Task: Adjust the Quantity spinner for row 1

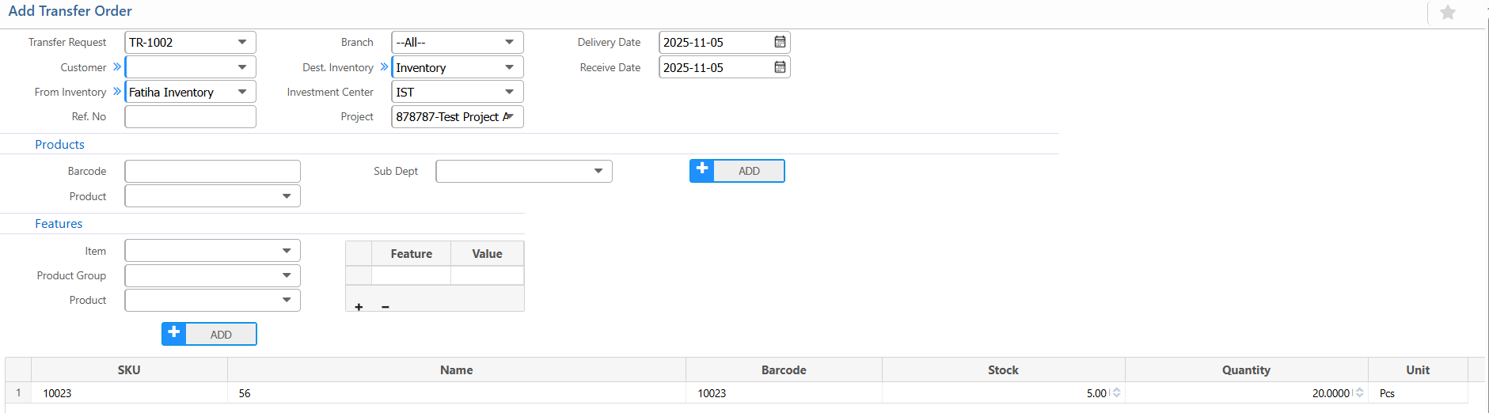Action: [1359, 392]
